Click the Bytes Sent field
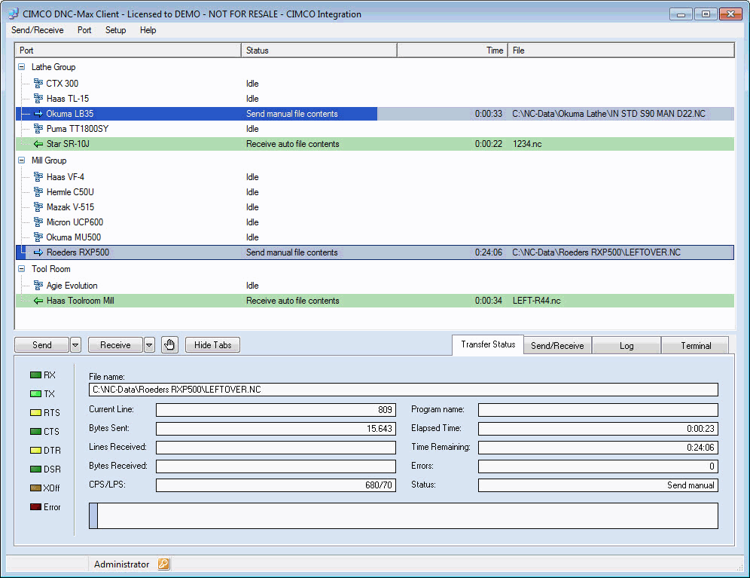Viewport: 750px width, 578px height. (x=276, y=429)
